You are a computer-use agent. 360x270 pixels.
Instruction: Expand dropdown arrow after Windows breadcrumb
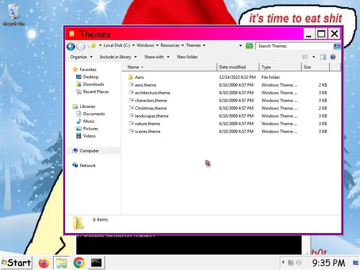point(157,45)
